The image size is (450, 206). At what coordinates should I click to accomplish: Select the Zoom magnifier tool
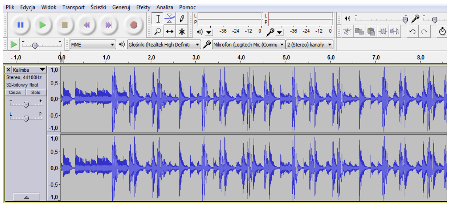(158, 31)
